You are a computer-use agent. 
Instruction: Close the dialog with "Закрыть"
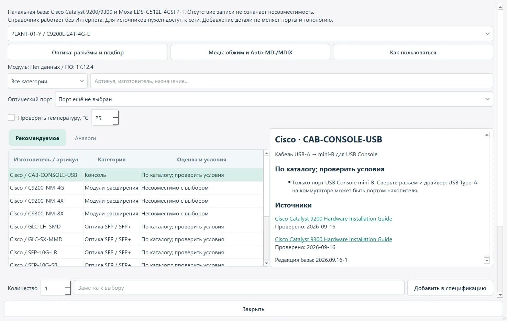click(x=253, y=309)
